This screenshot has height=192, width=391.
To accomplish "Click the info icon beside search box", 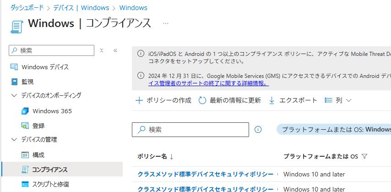I will click(258, 130).
